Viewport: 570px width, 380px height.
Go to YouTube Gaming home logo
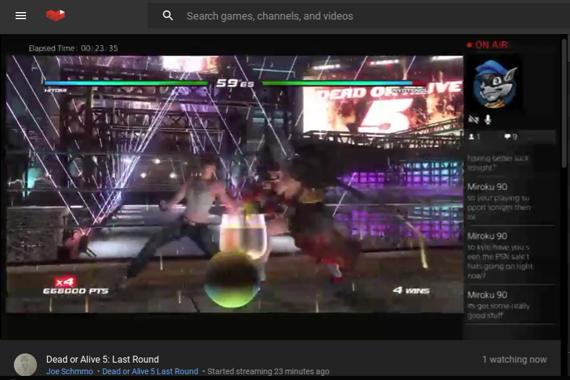(x=56, y=15)
